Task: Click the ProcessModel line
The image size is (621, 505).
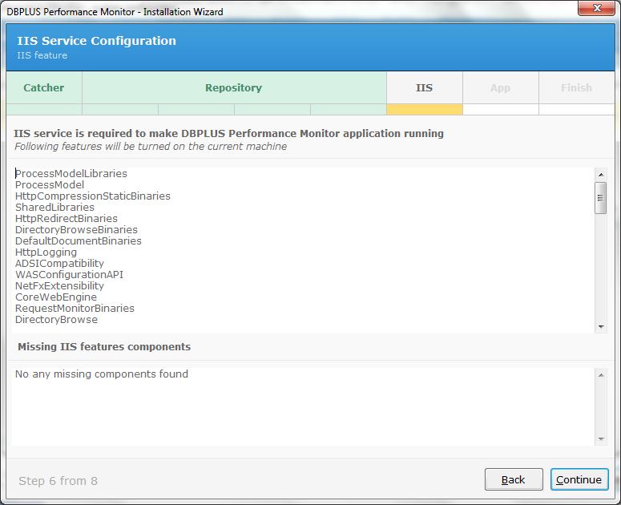Action: tap(50, 184)
